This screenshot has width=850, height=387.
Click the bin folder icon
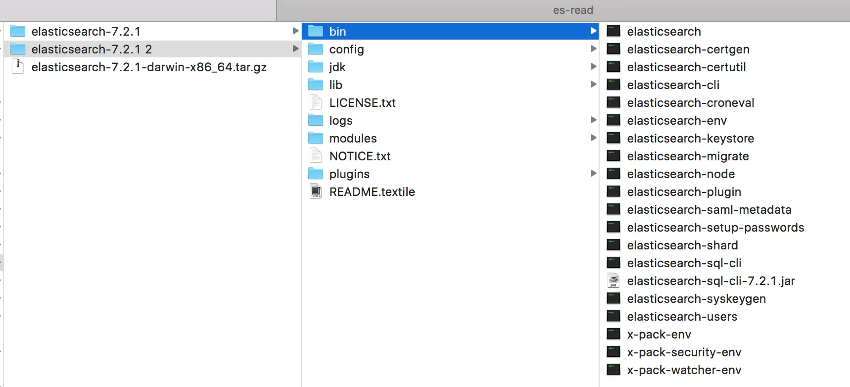tap(316, 31)
